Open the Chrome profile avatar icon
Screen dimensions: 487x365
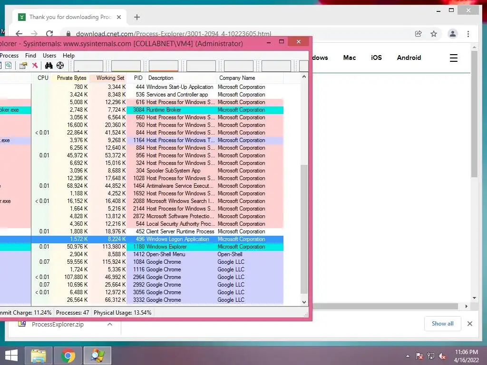tap(453, 34)
